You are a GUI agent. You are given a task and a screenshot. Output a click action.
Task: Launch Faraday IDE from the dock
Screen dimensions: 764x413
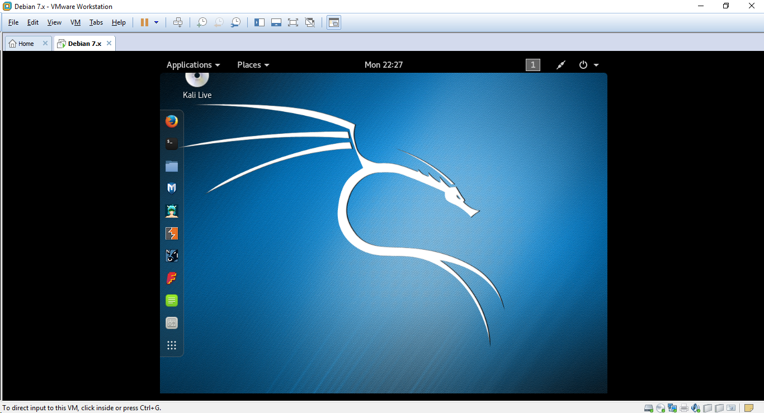point(172,278)
